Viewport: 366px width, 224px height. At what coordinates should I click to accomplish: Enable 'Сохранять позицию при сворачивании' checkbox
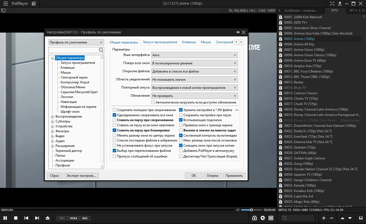[115, 110]
